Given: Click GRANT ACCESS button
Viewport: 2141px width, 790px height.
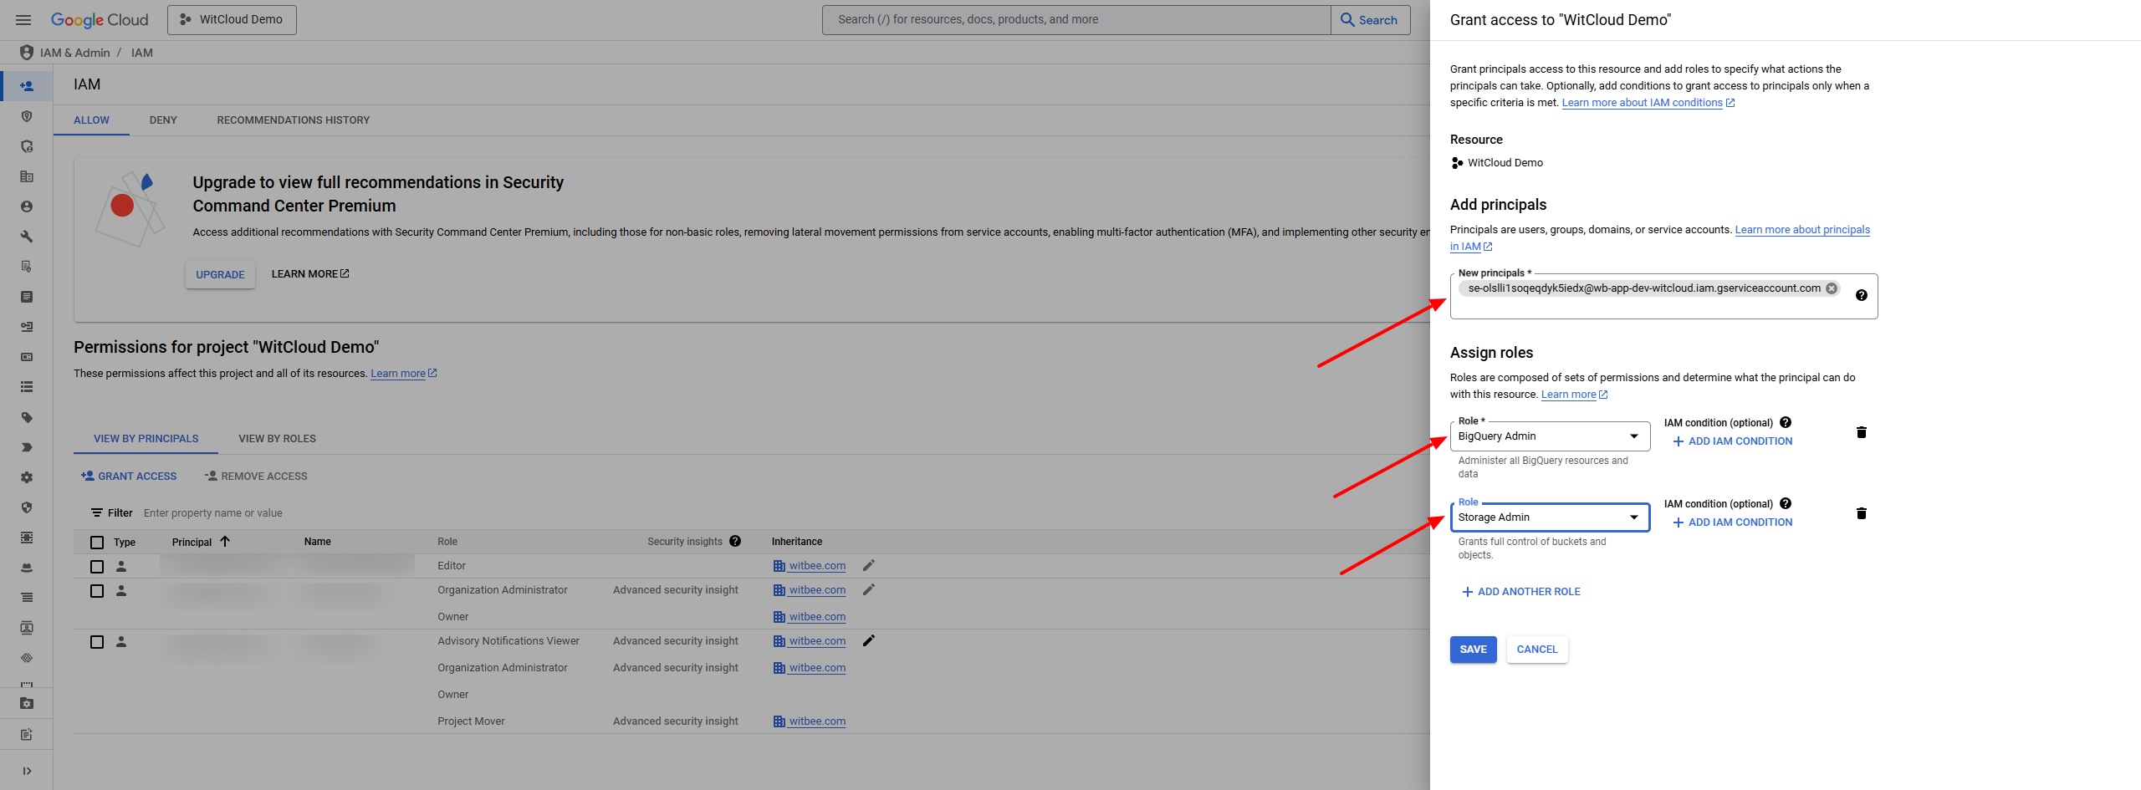Looking at the screenshot, I should point(129,477).
